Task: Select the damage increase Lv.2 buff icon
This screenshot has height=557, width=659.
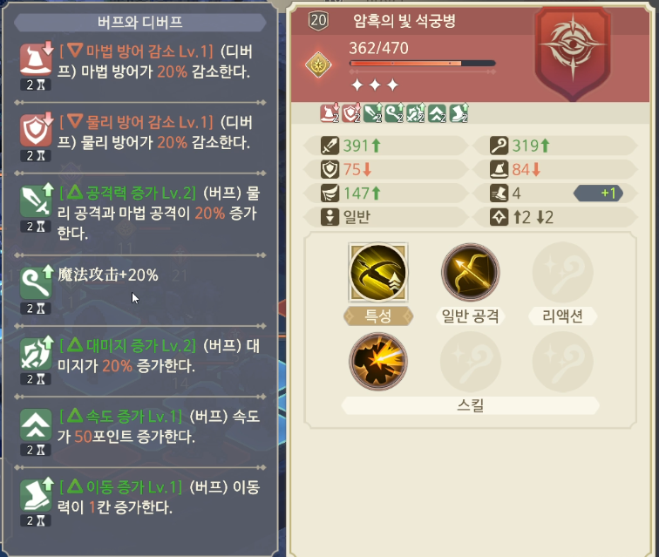Action: (x=36, y=353)
